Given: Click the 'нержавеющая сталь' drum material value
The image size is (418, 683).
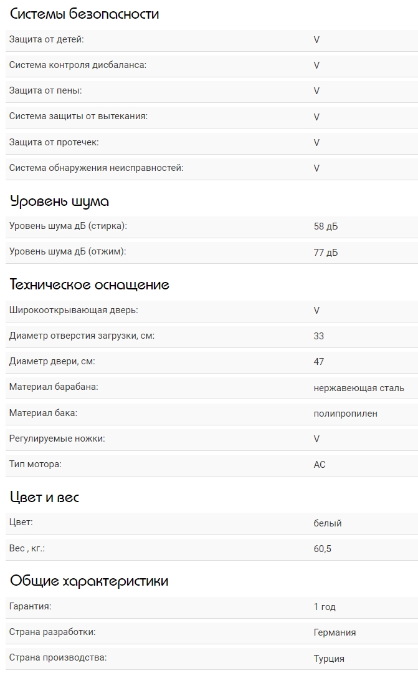Looking at the screenshot, I should 359,387.
